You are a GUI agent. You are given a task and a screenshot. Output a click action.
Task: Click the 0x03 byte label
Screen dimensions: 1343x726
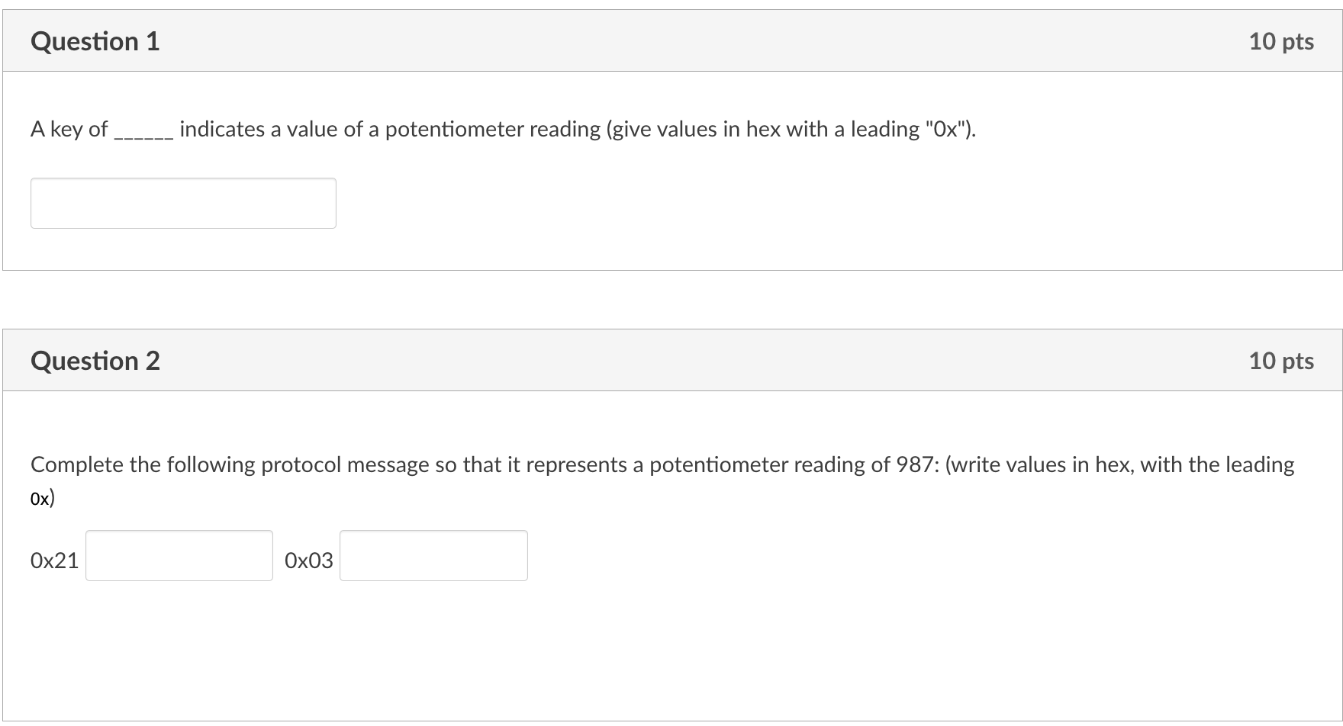tap(309, 561)
